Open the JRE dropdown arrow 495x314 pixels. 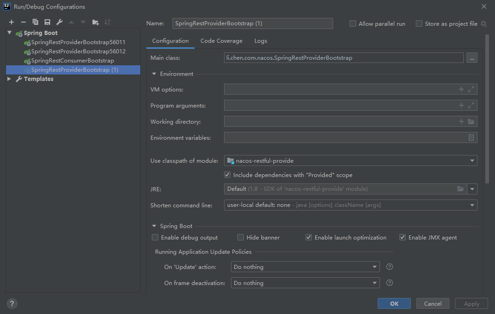click(x=472, y=189)
